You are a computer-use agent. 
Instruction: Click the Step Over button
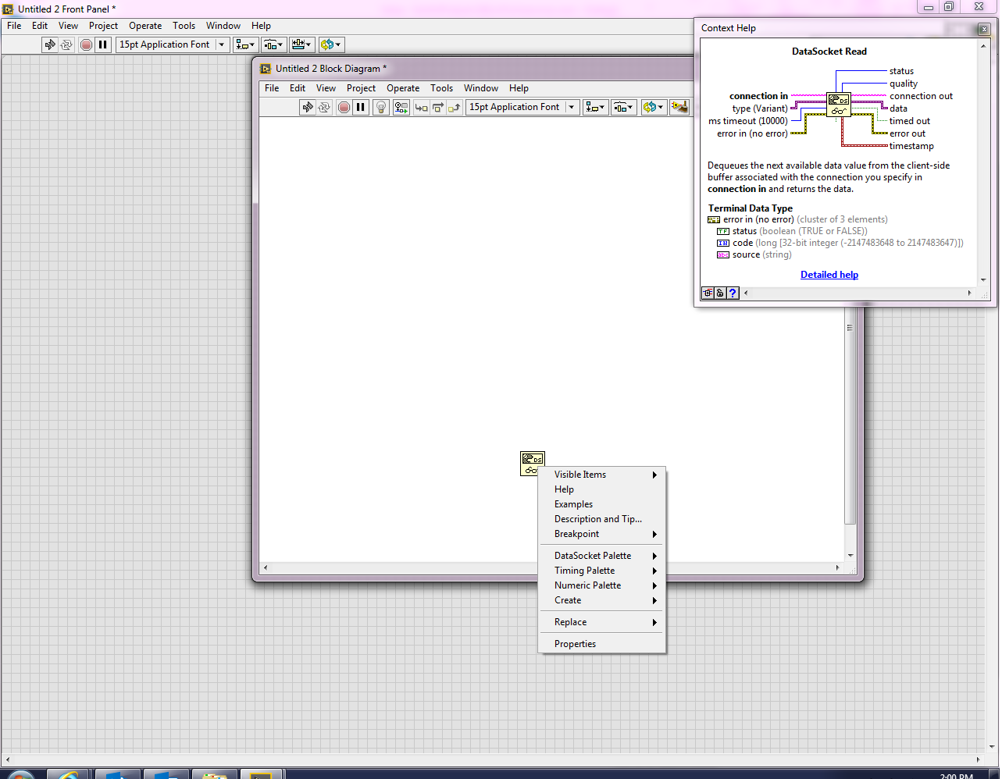point(438,107)
